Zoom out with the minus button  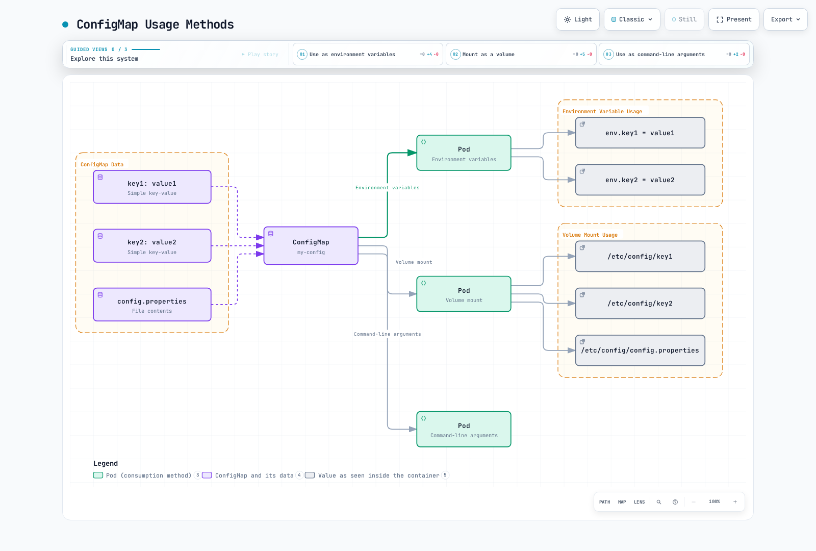[x=694, y=502]
